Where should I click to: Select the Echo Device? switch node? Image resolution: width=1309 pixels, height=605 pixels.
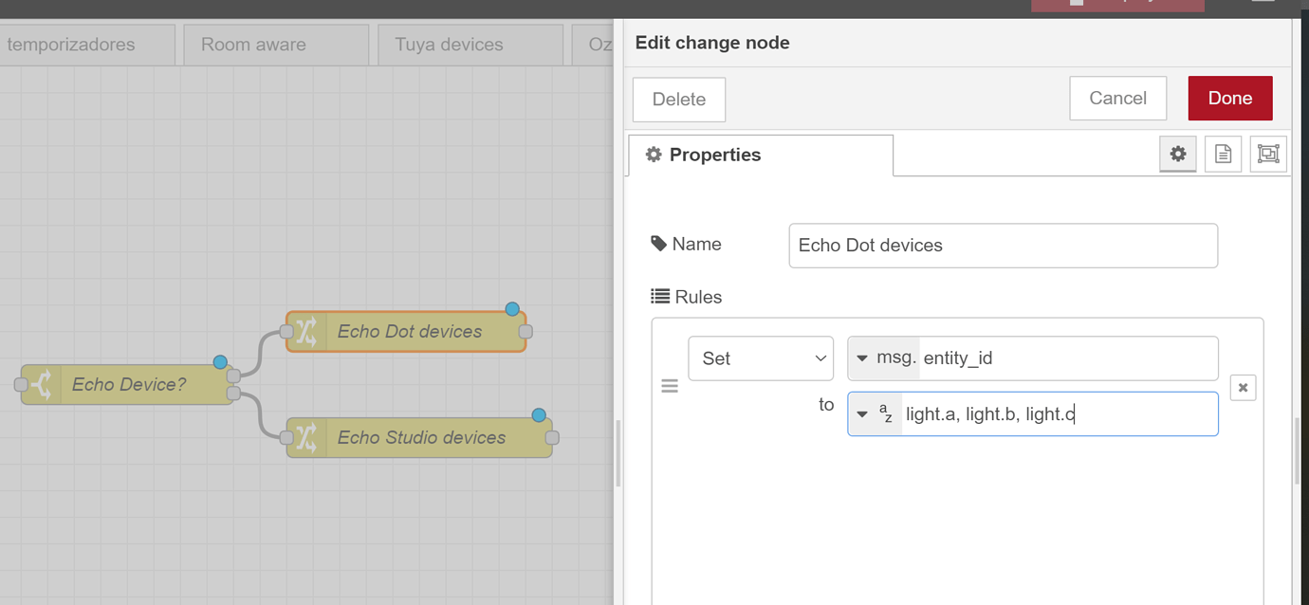point(129,385)
